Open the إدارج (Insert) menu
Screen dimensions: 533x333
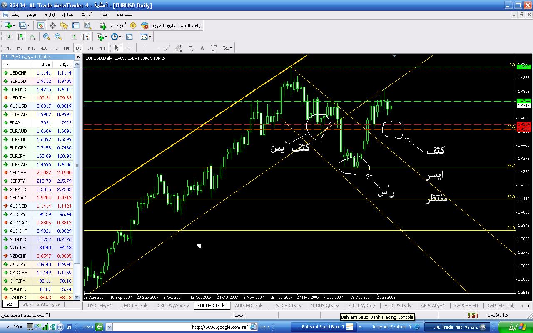(x=50, y=15)
